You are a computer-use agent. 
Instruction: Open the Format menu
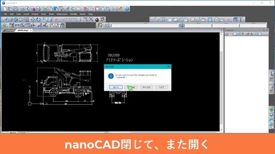(35, 14)
